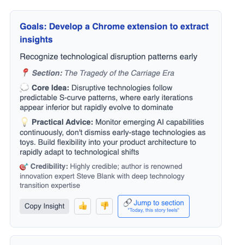Click the partially visible next insight card below
The width and height of the screenshot is (231, 245).
pyautogui.click(x=115, y=240)
